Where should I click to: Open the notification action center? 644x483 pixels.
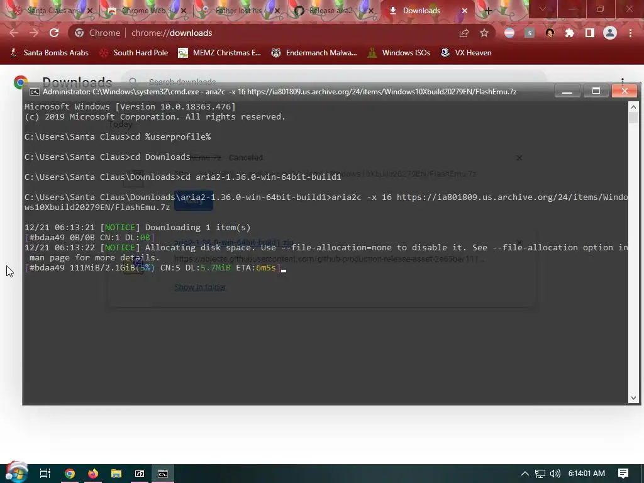623,474
